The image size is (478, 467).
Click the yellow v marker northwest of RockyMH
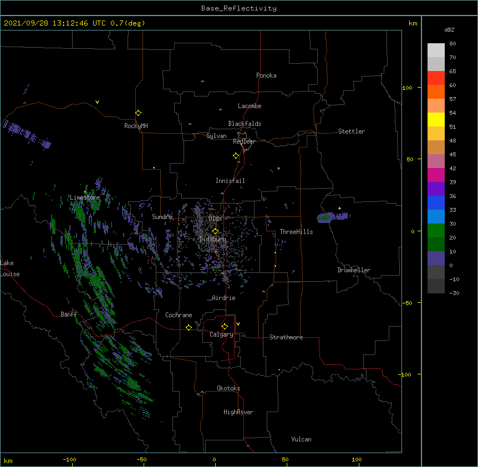click(x=97, y=102)
